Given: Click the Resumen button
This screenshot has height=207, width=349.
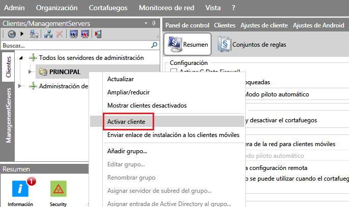Looking at the screenshot, I should [189, 45].
